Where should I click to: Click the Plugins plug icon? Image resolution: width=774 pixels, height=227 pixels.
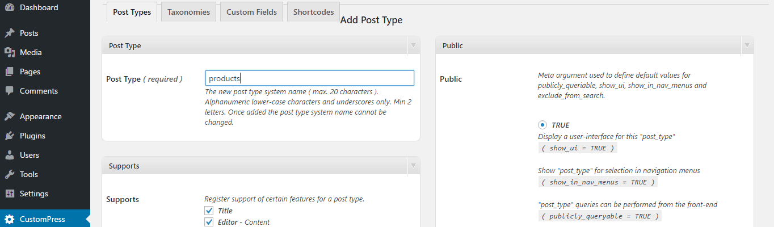click(x=10, y=136)
